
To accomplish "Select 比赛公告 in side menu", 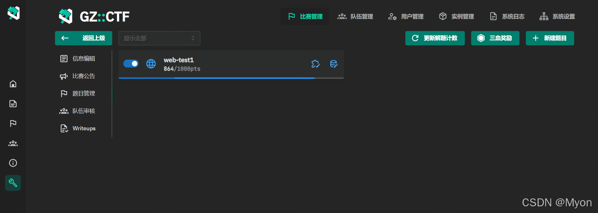I will (83, 76).
